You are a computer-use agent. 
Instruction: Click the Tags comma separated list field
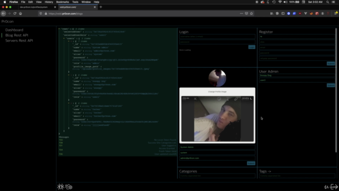297,176
